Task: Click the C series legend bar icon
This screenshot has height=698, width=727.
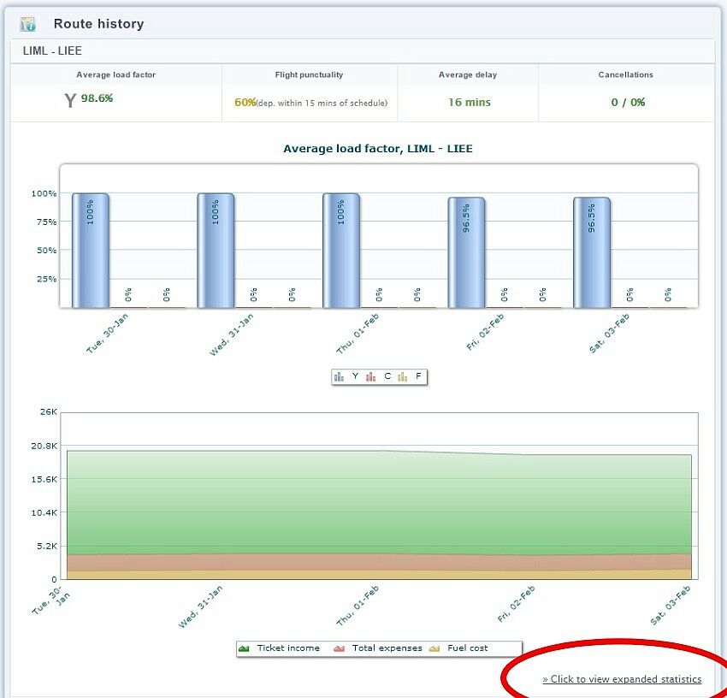Action: (x=371, y=376)
